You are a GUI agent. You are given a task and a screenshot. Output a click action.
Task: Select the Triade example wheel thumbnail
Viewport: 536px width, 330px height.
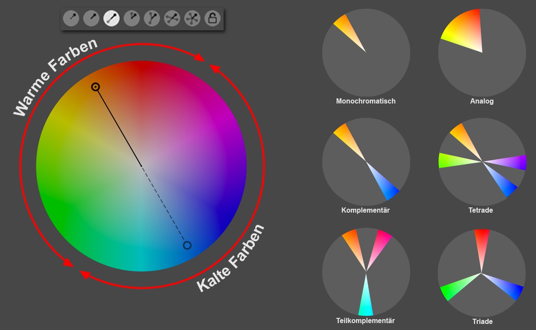[481, 273]
